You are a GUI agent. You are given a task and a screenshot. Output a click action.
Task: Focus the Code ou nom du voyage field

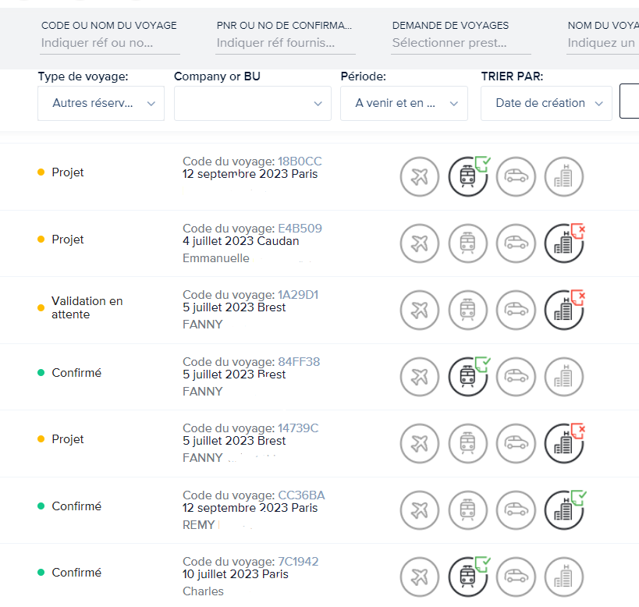tap(109, 43)
